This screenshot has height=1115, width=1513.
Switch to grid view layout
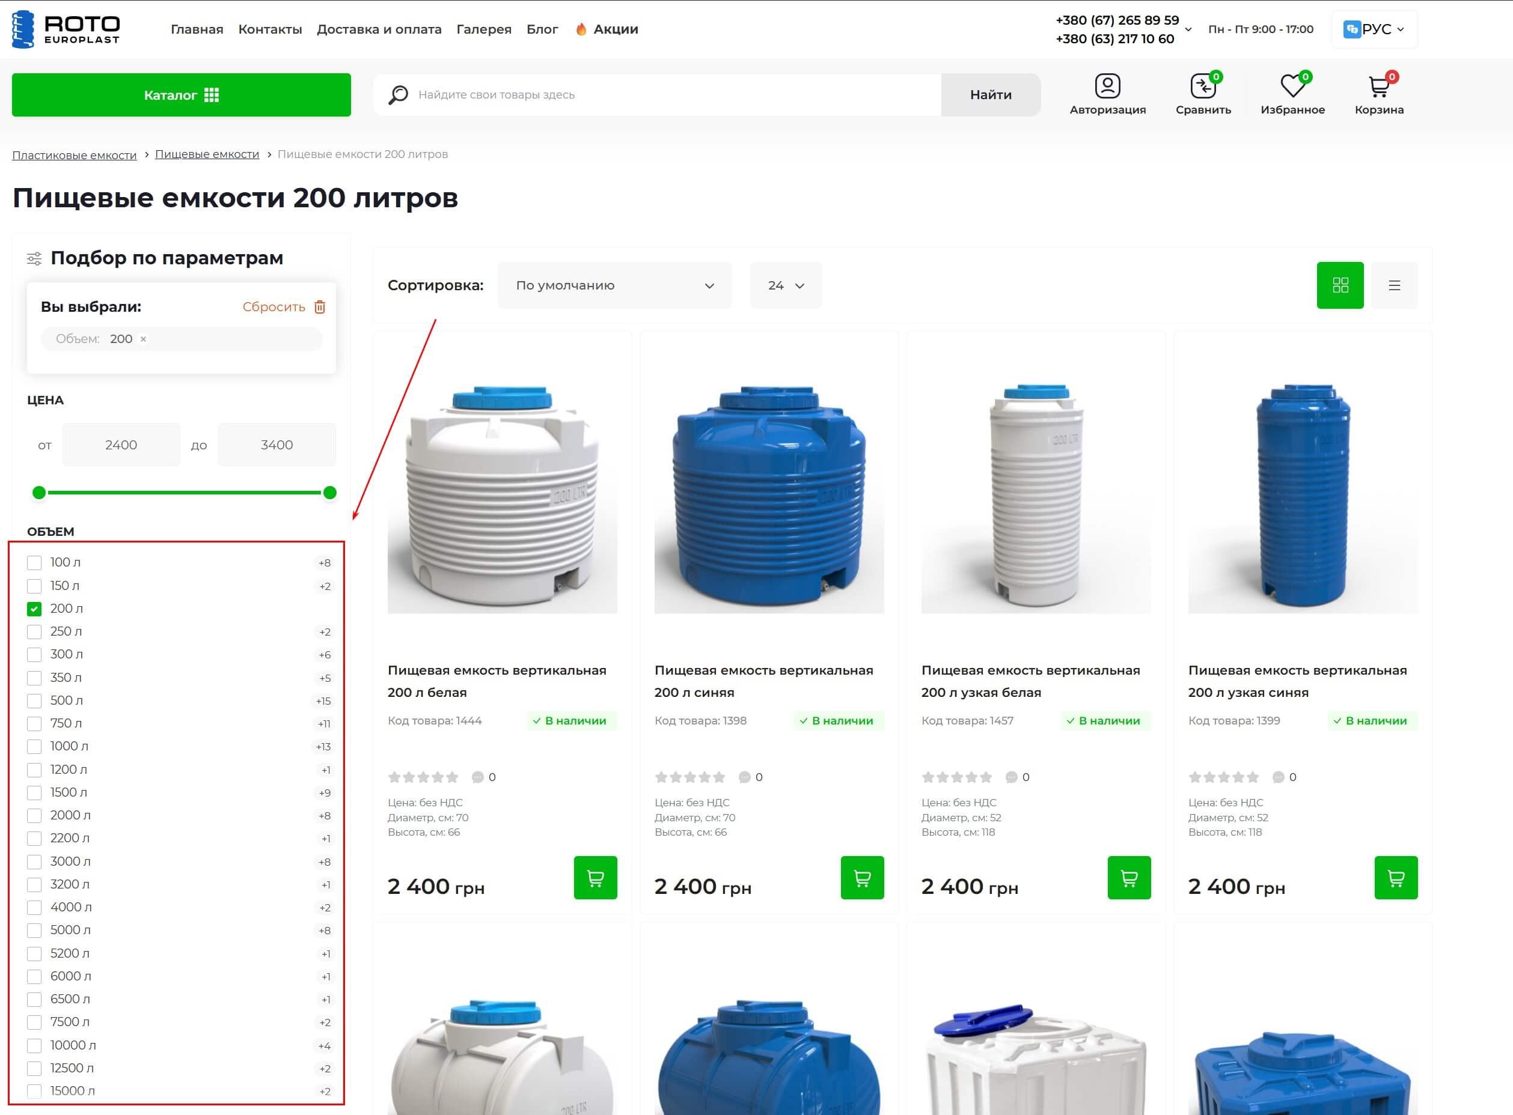tap(1340, 285)
